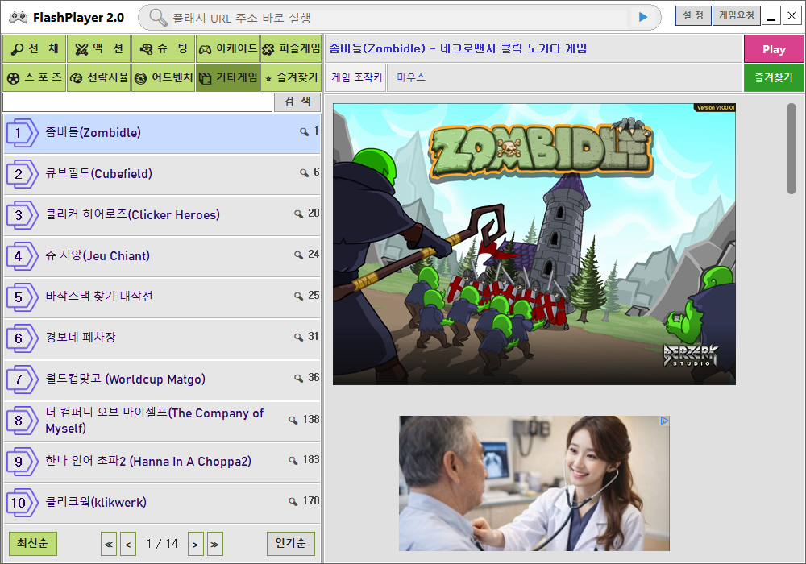This screenshot has height=564, width=806.
Task: Click the number 9 arrow badge icon
Action: pyautogui.click(x=22, y=462)
